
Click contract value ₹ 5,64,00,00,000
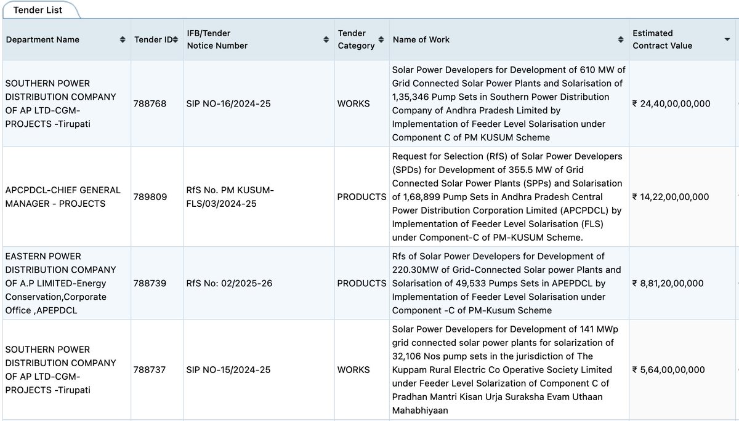tap(668, 370)
